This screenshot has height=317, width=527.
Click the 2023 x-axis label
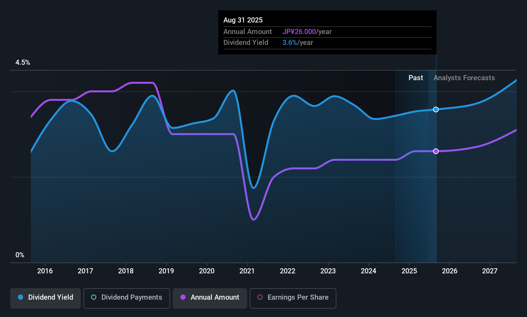pos(328,271)
